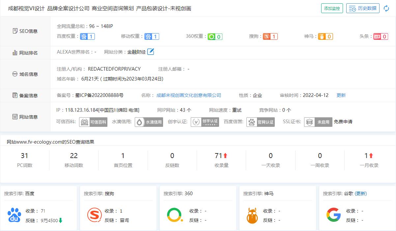This screenshot has height=231, width=396.
Task: Click the 查询 link for Sogou backlinks
Action: (x=124, y=220)
